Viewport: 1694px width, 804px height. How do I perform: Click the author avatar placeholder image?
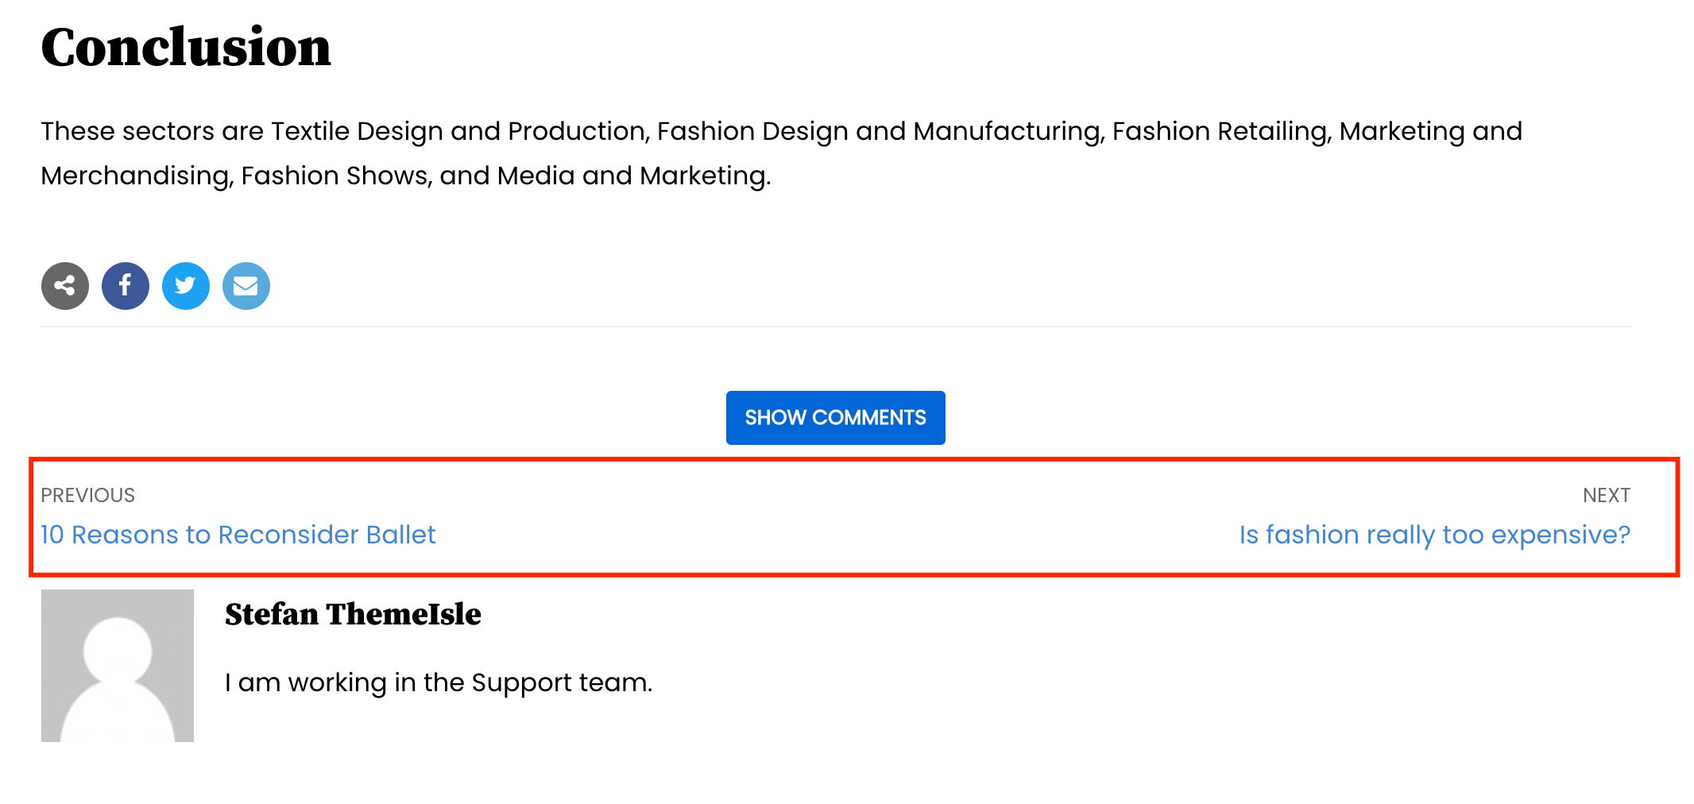pos(118,666)
